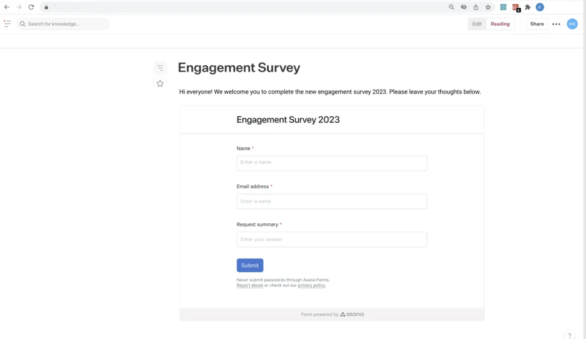Open the browser profile K avatar menu
Image resolution: width=586 pixels, height=339 pixels.
[540, 7]
